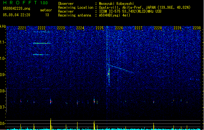204x130 pixels.
Task: Click the 0.7 kHz axis label
Action: [3, 107]
